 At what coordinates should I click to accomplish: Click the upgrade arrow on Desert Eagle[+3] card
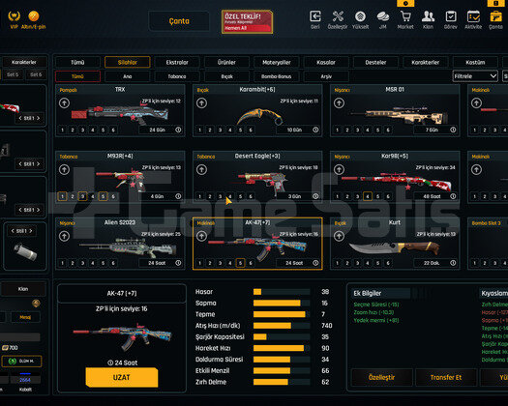[201, 169]
